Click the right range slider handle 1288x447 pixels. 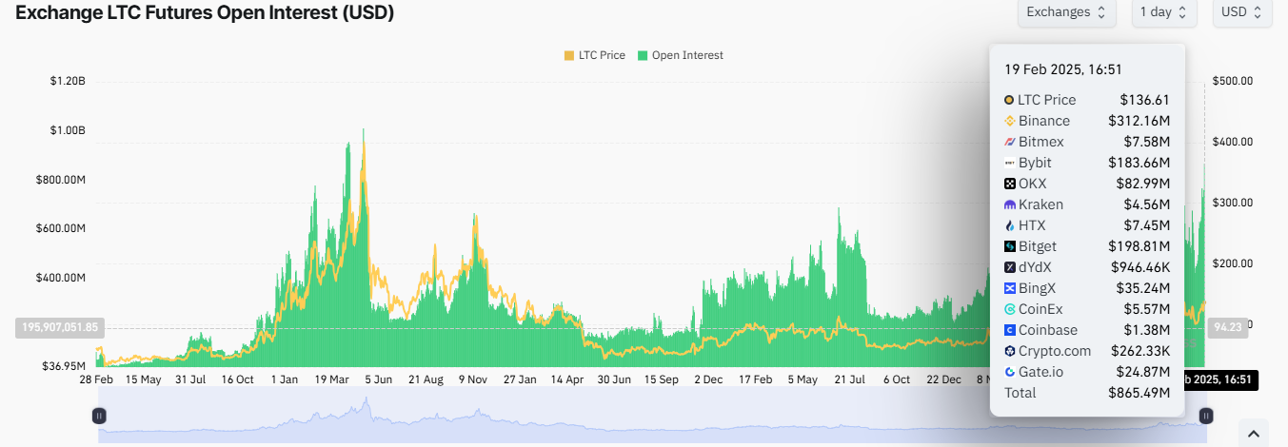[x=1206, y=416]
